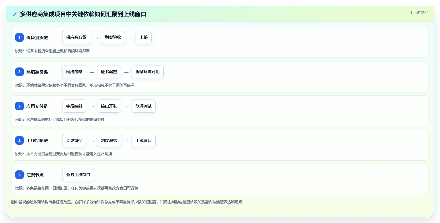Click the footer text 图中呈现的是依赖结构
440x223 pixels.
128,202
